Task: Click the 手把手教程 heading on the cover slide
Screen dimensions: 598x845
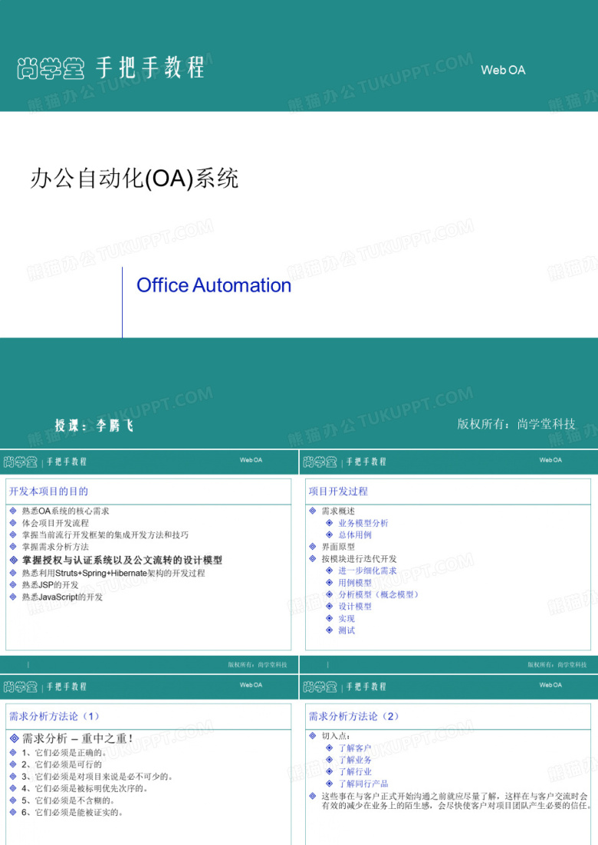Action: point(150,68)
